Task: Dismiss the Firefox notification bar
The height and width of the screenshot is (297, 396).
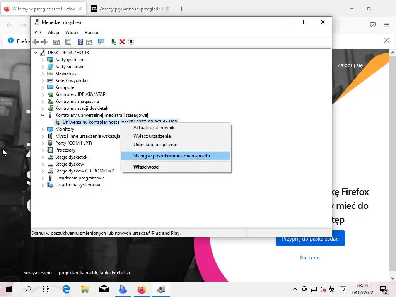Action: pos(387,40)
